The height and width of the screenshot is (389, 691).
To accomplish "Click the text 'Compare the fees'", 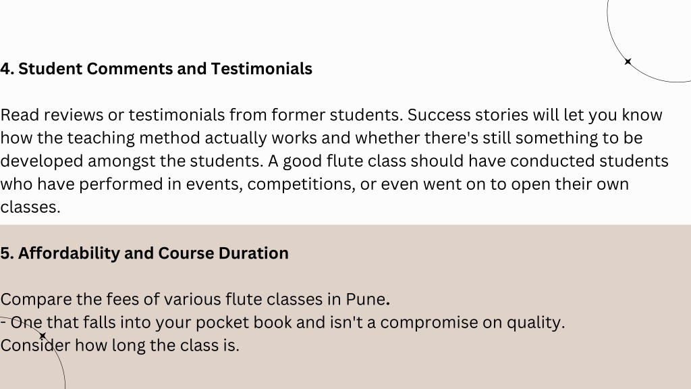I will coord(70,299).
